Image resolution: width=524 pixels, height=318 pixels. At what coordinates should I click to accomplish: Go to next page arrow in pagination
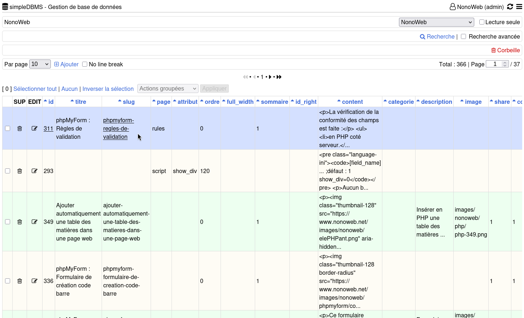270,77
